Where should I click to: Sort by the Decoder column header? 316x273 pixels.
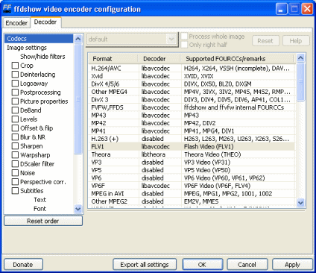[159, 59]
